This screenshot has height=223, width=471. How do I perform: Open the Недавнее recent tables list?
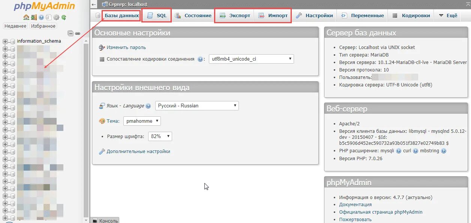(x=15, y=26)
